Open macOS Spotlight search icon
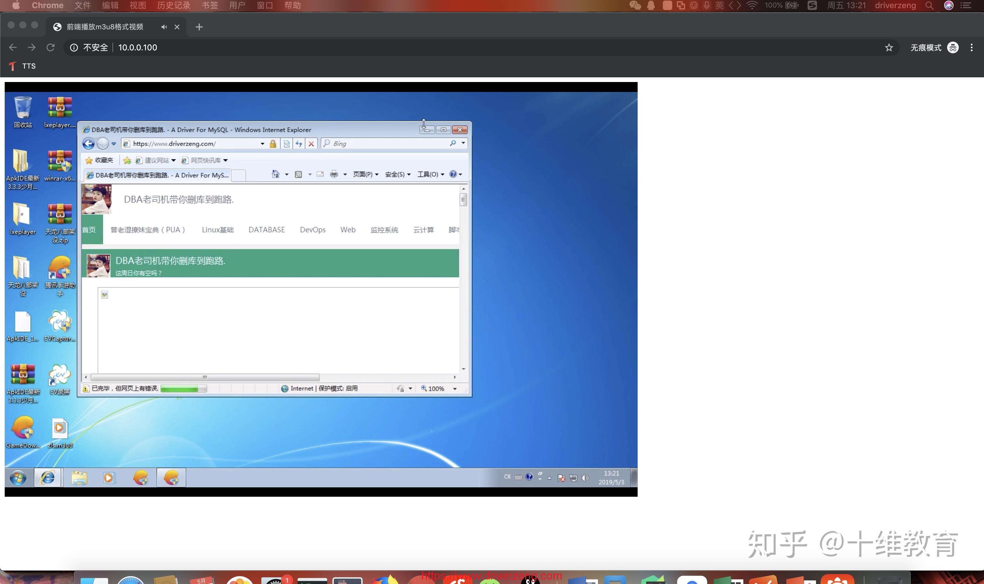 point(929,6)
